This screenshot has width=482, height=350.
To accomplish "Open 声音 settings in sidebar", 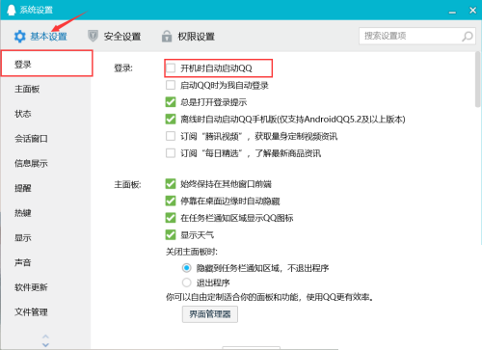I will (45, 262).
